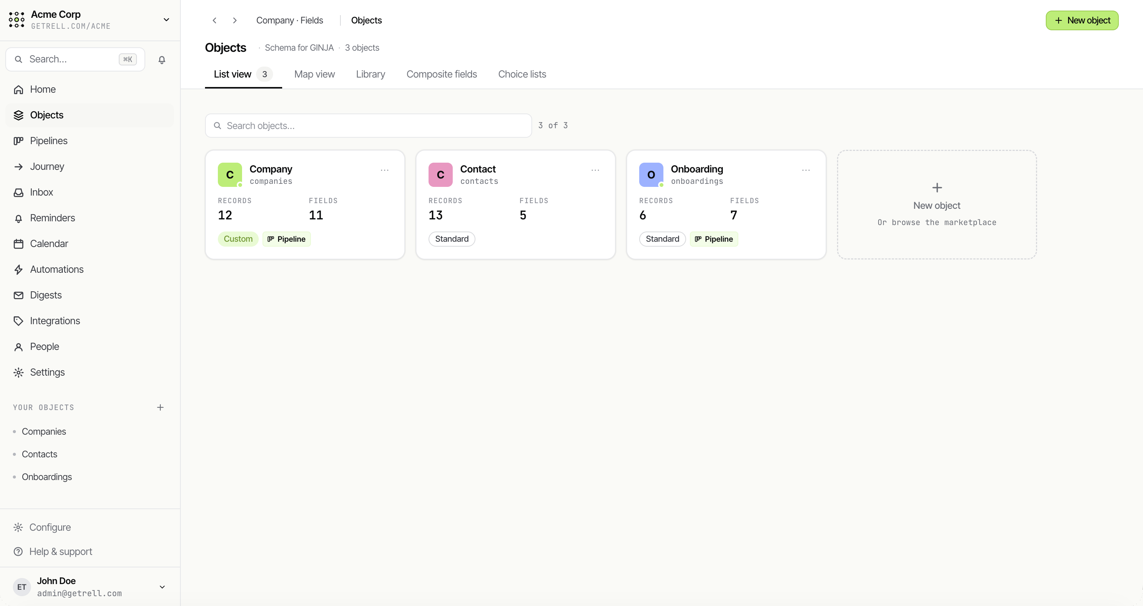Viewport: 1143px width, 606px height.
Task: Add an object with Your Objects plus
Action: pos(160,407)
